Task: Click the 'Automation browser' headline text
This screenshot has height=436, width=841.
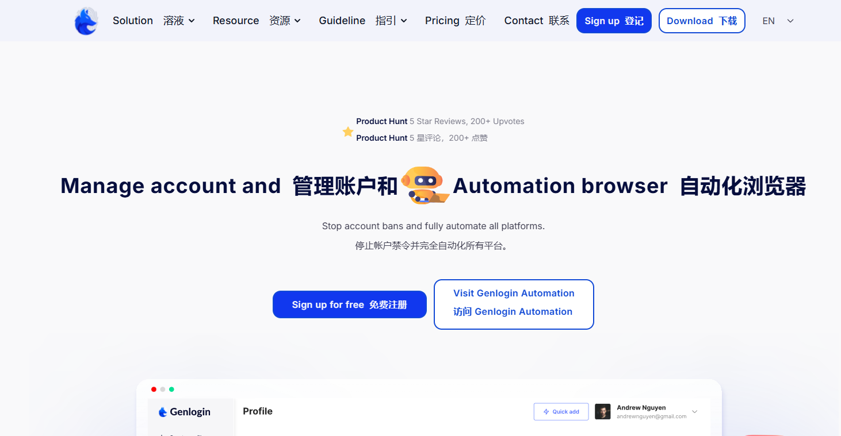Action: pos(560,186)
